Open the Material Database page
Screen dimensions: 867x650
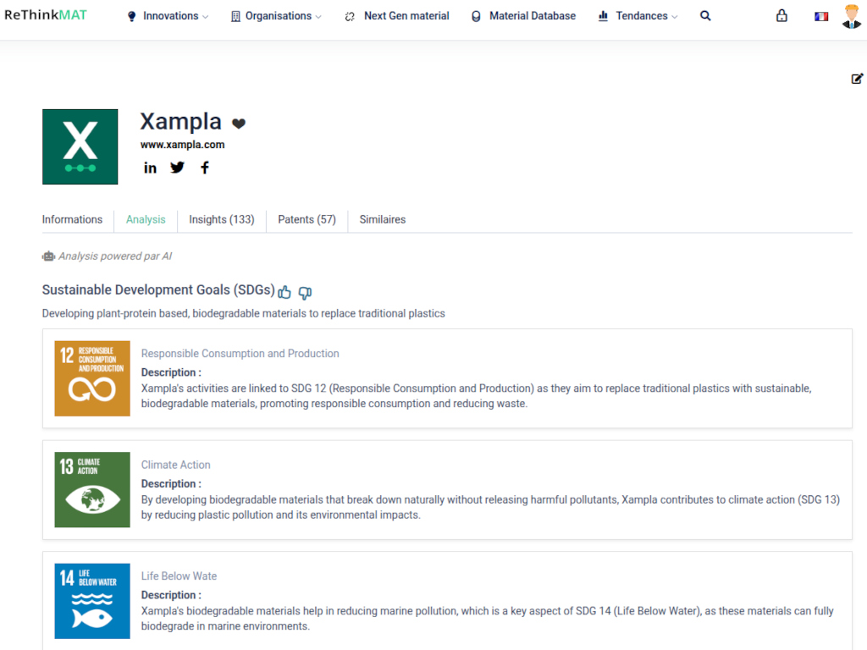click(x=523, y=16)
